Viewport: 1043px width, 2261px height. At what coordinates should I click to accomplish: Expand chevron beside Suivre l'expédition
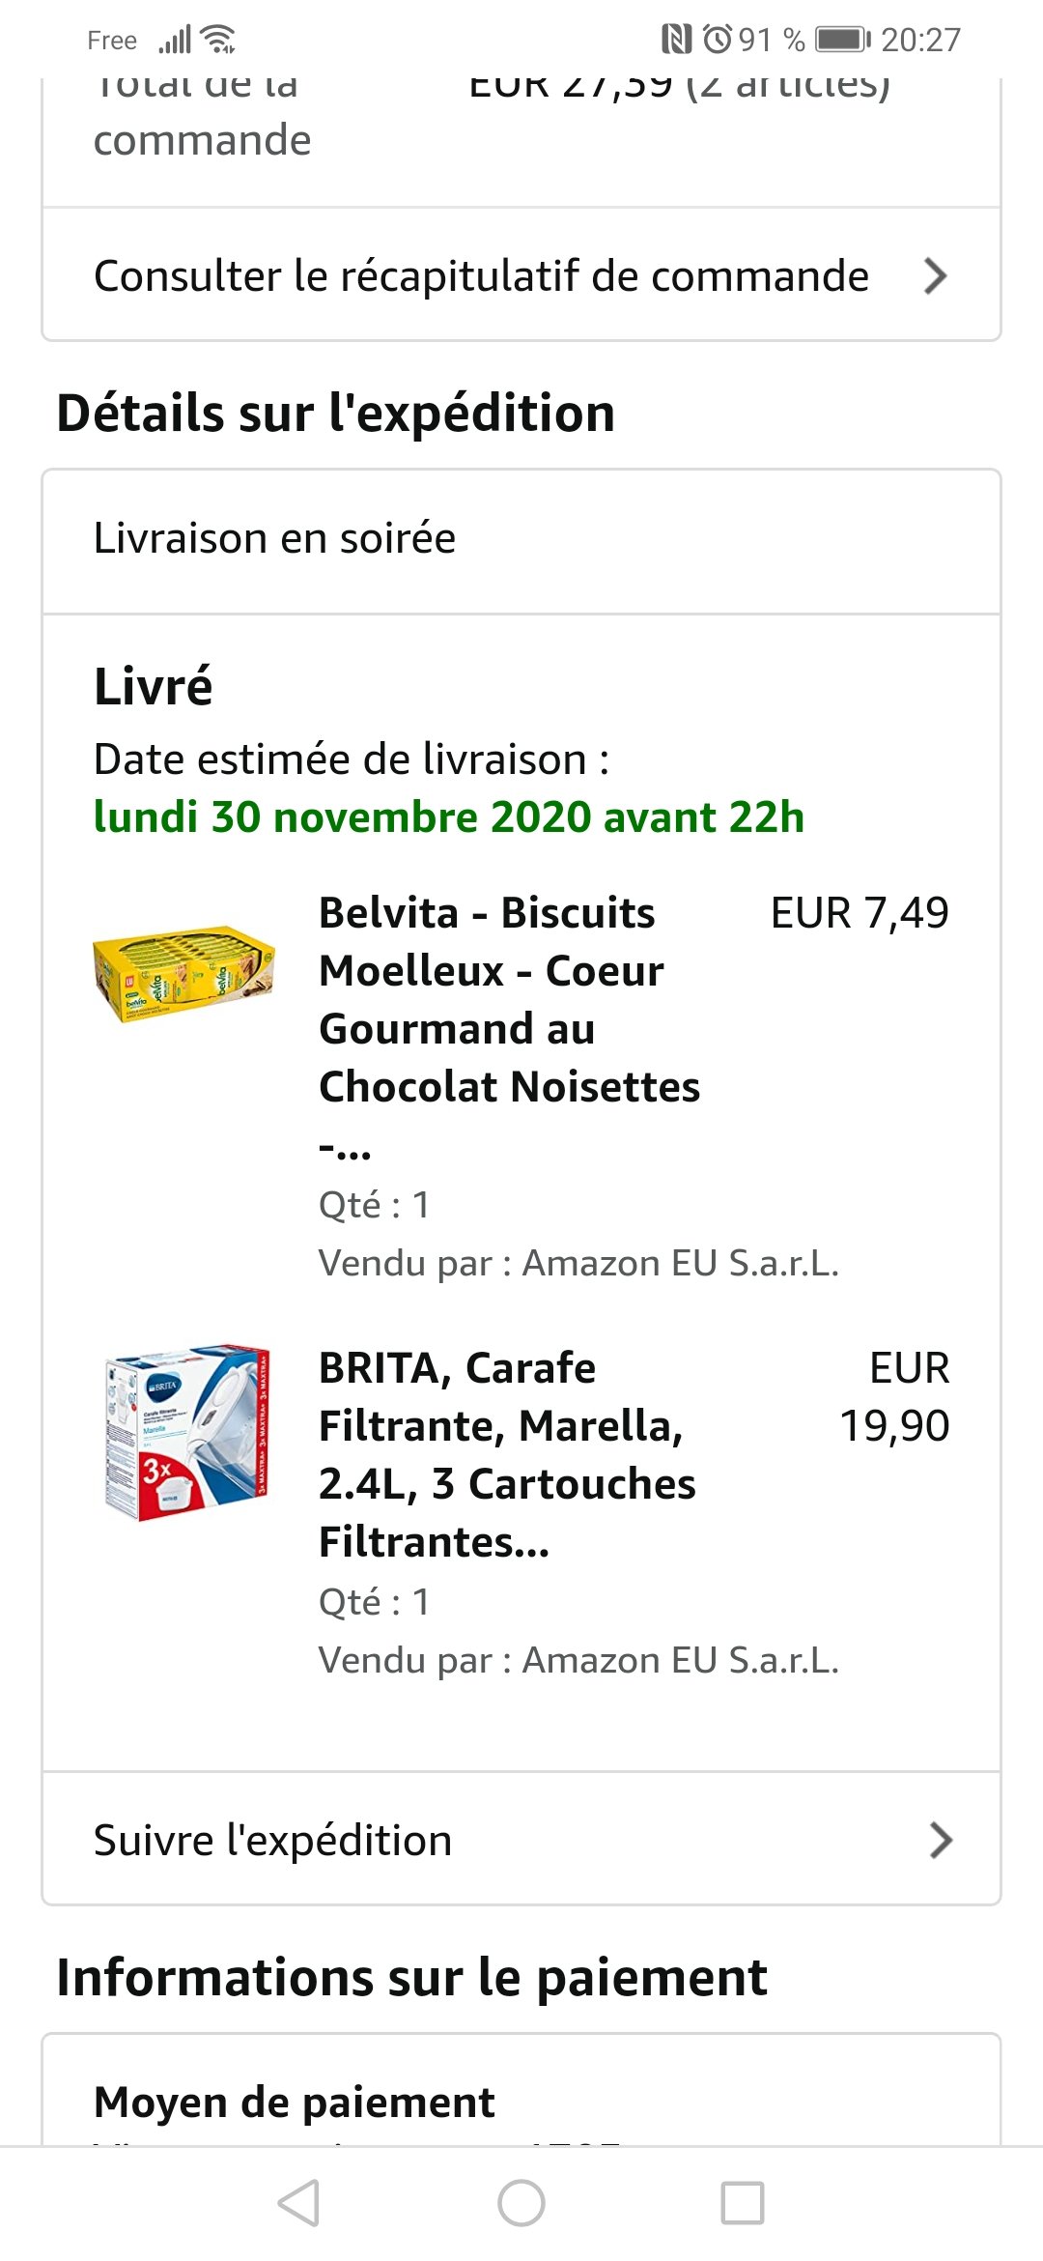(x=941, y=1841)
